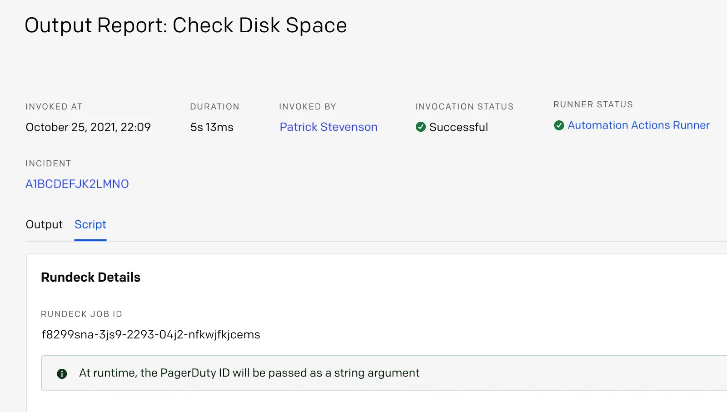Click the Rundeck job ID value

(151, 335)
